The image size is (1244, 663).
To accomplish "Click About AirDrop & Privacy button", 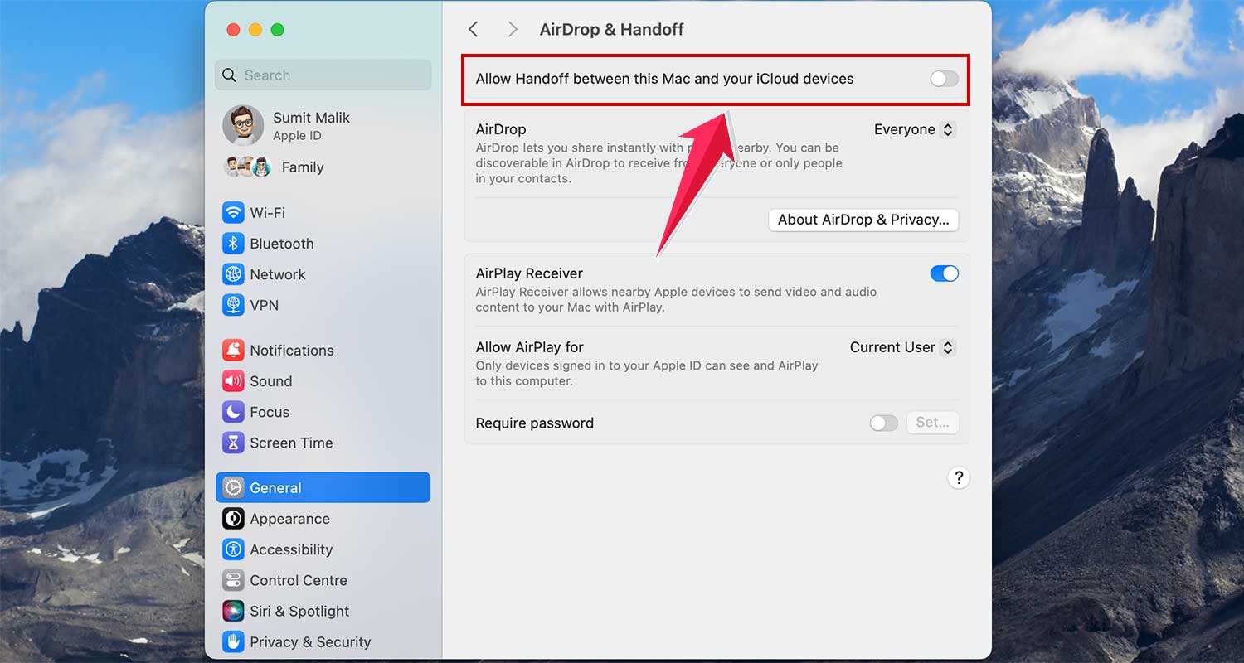I will click(x=863, y=220).
